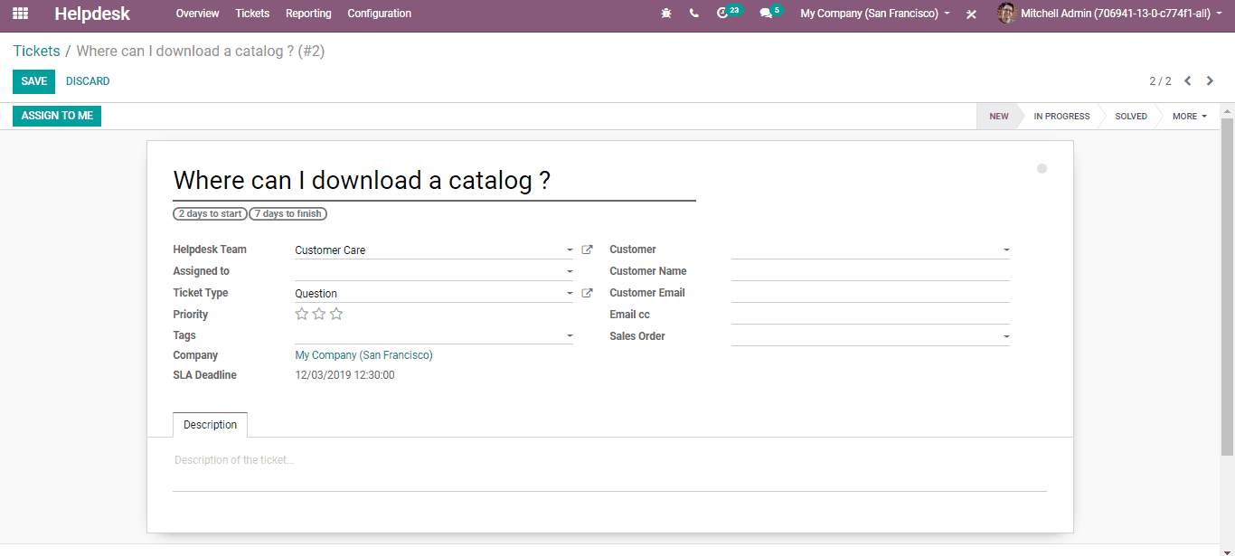
Task: Click SLA Deadline value 12/03/2019 12:30:00
Action: point(344,375)
